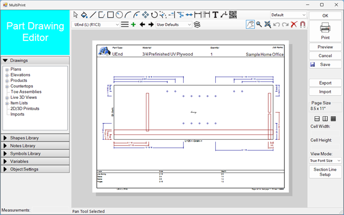Image resolution: width=344 pixels, height=215 pixels.
Task: Expand the Variables panel
Action: [x=35, y=161]
